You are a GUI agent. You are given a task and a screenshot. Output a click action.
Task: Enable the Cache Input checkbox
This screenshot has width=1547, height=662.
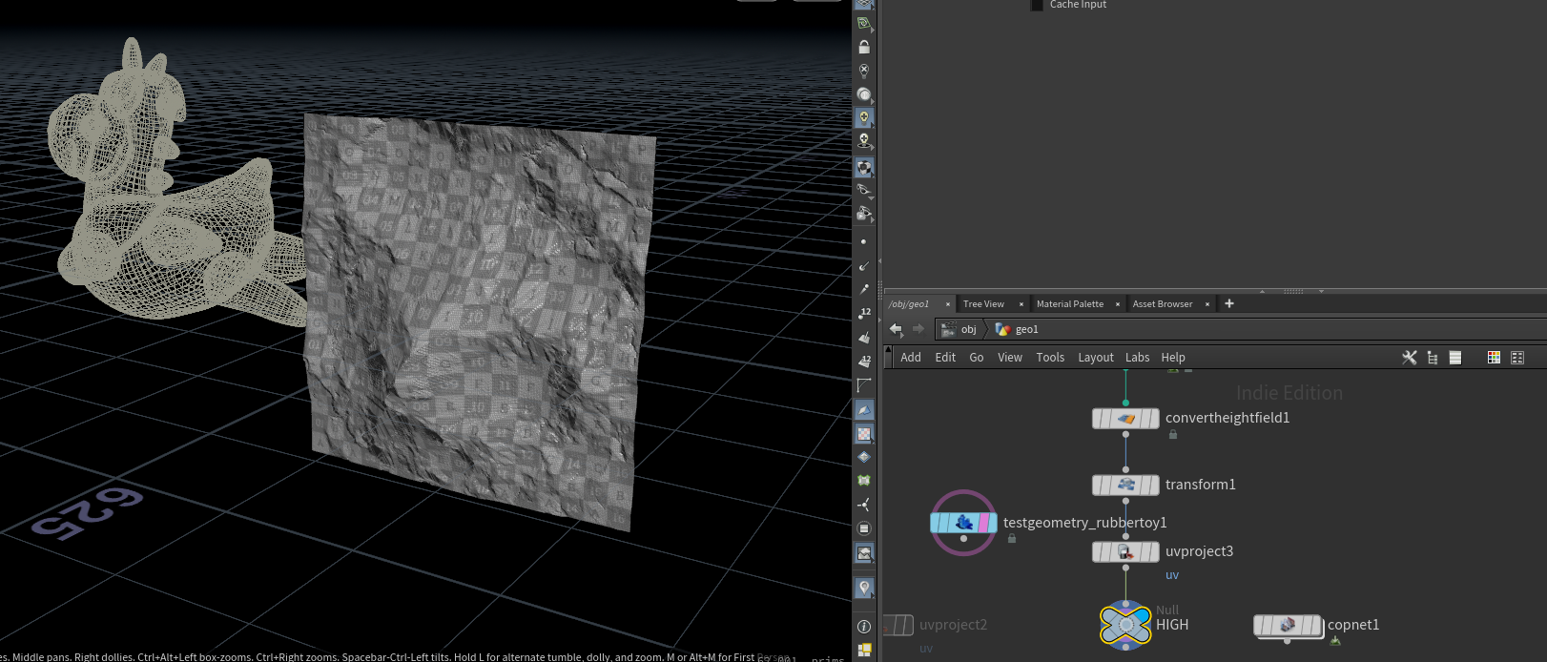point(1037,5)
